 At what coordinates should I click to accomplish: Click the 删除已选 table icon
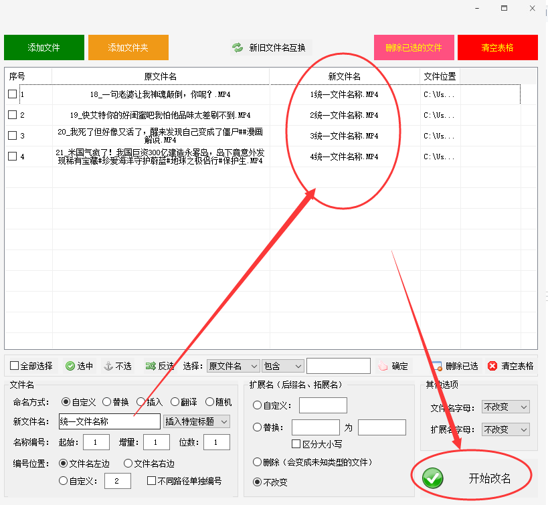point(437,366)
